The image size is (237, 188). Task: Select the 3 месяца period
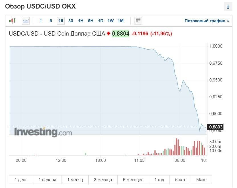click(x=103, y=180)
